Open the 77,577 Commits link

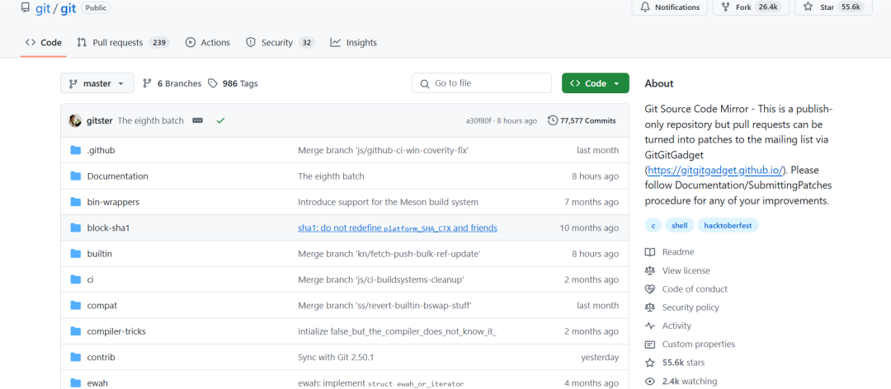pyautogui.click(x=582, y=120)
